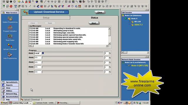The height and width of the screenshot is (105, 188).
Task: Switch to SanDisk Bldg 5.mdb taskbar item
Action: (x=20, y=103)
